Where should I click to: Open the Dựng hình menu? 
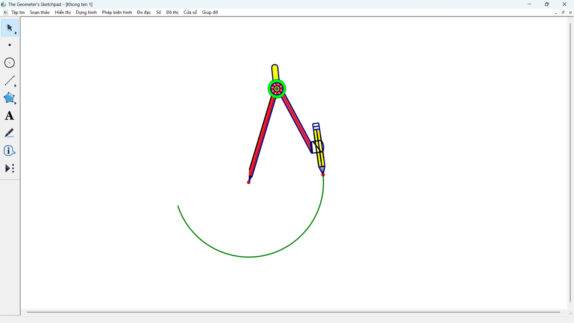(x=86, y=12)
